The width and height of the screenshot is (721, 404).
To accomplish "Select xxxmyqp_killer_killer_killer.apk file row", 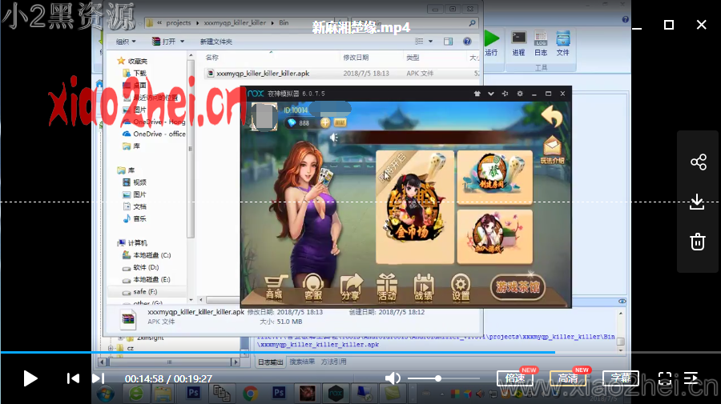I will click(340, 74).
